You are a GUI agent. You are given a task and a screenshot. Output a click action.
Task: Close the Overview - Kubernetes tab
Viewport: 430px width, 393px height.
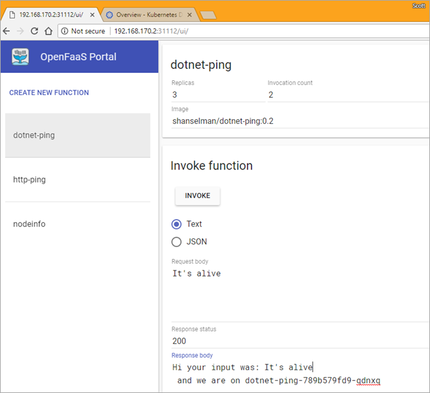click(x=190, y=15)
